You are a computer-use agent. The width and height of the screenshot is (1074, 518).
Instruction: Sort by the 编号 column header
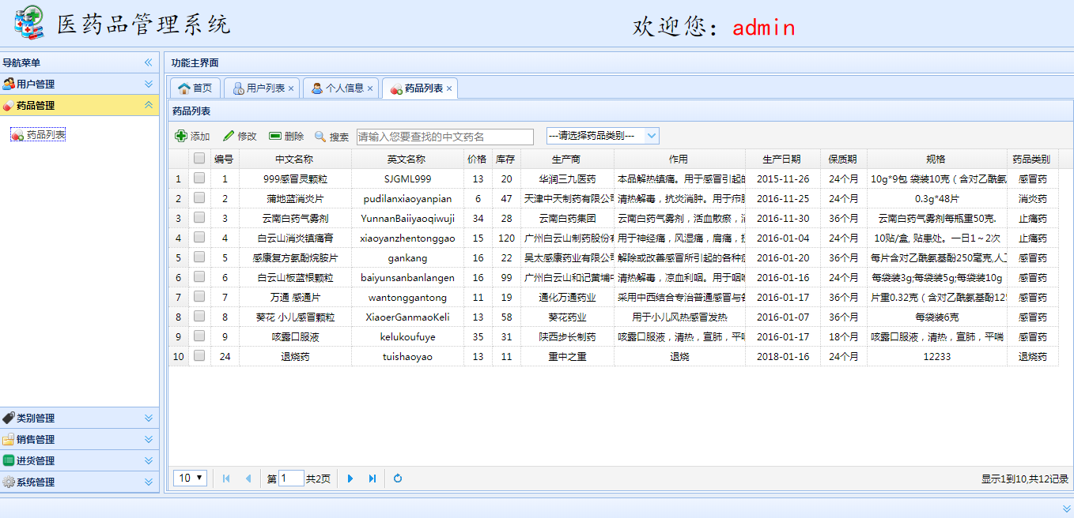[224, 159]
